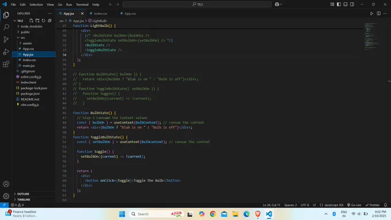This screenshot has width=391, height=220.
Task: Open the Accounts menu icon
Action: pos(6,184)
